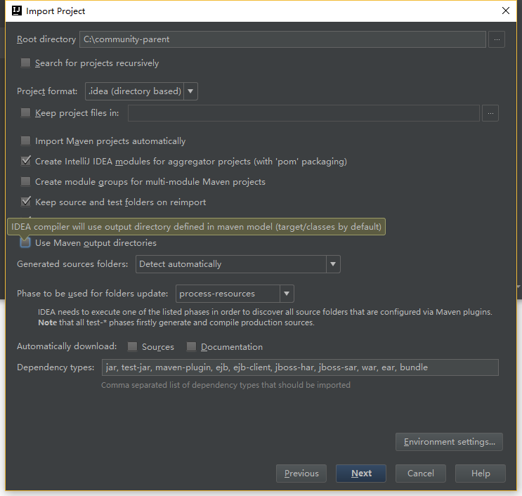Click the Import Project title text
This screenshot has width=522, height=496.
[56, 11]
